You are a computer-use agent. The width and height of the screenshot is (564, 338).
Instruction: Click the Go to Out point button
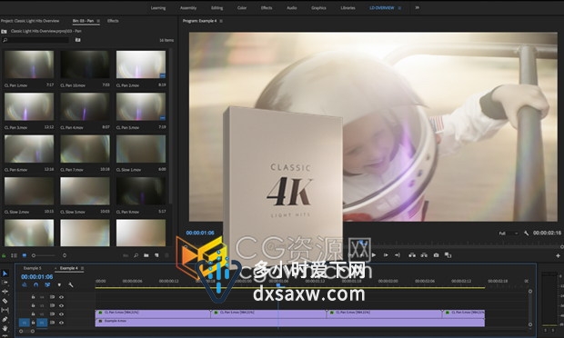pyautogui.click(x=398, y=255)
